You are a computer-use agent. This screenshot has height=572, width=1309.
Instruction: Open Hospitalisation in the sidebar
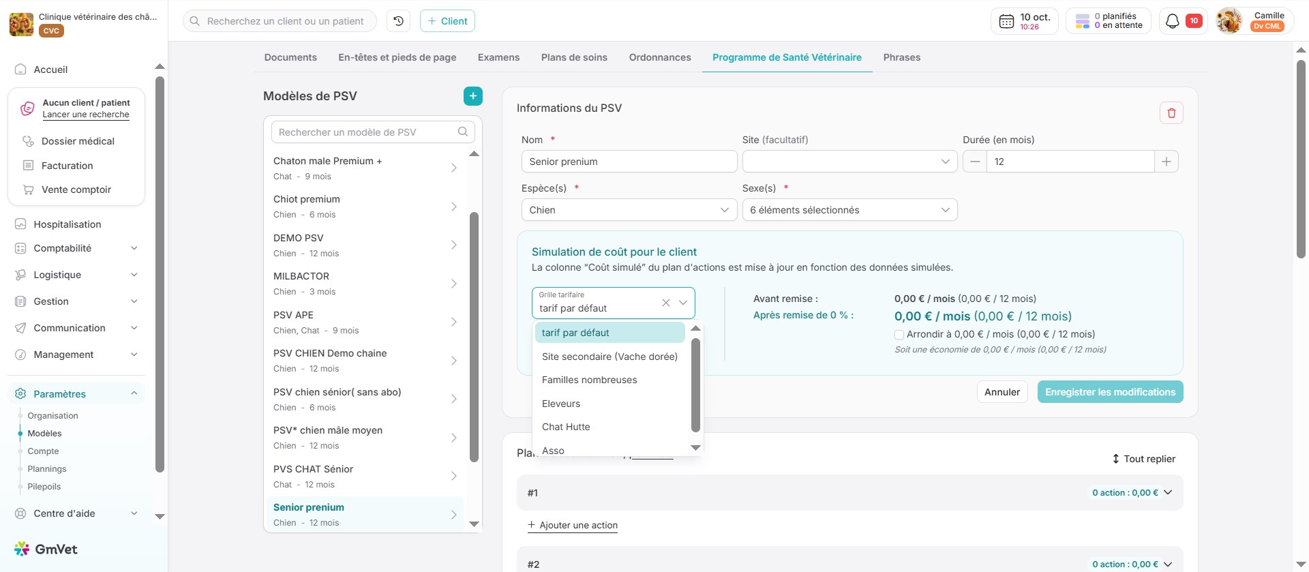pyautogui.click(x=67, y=224)
